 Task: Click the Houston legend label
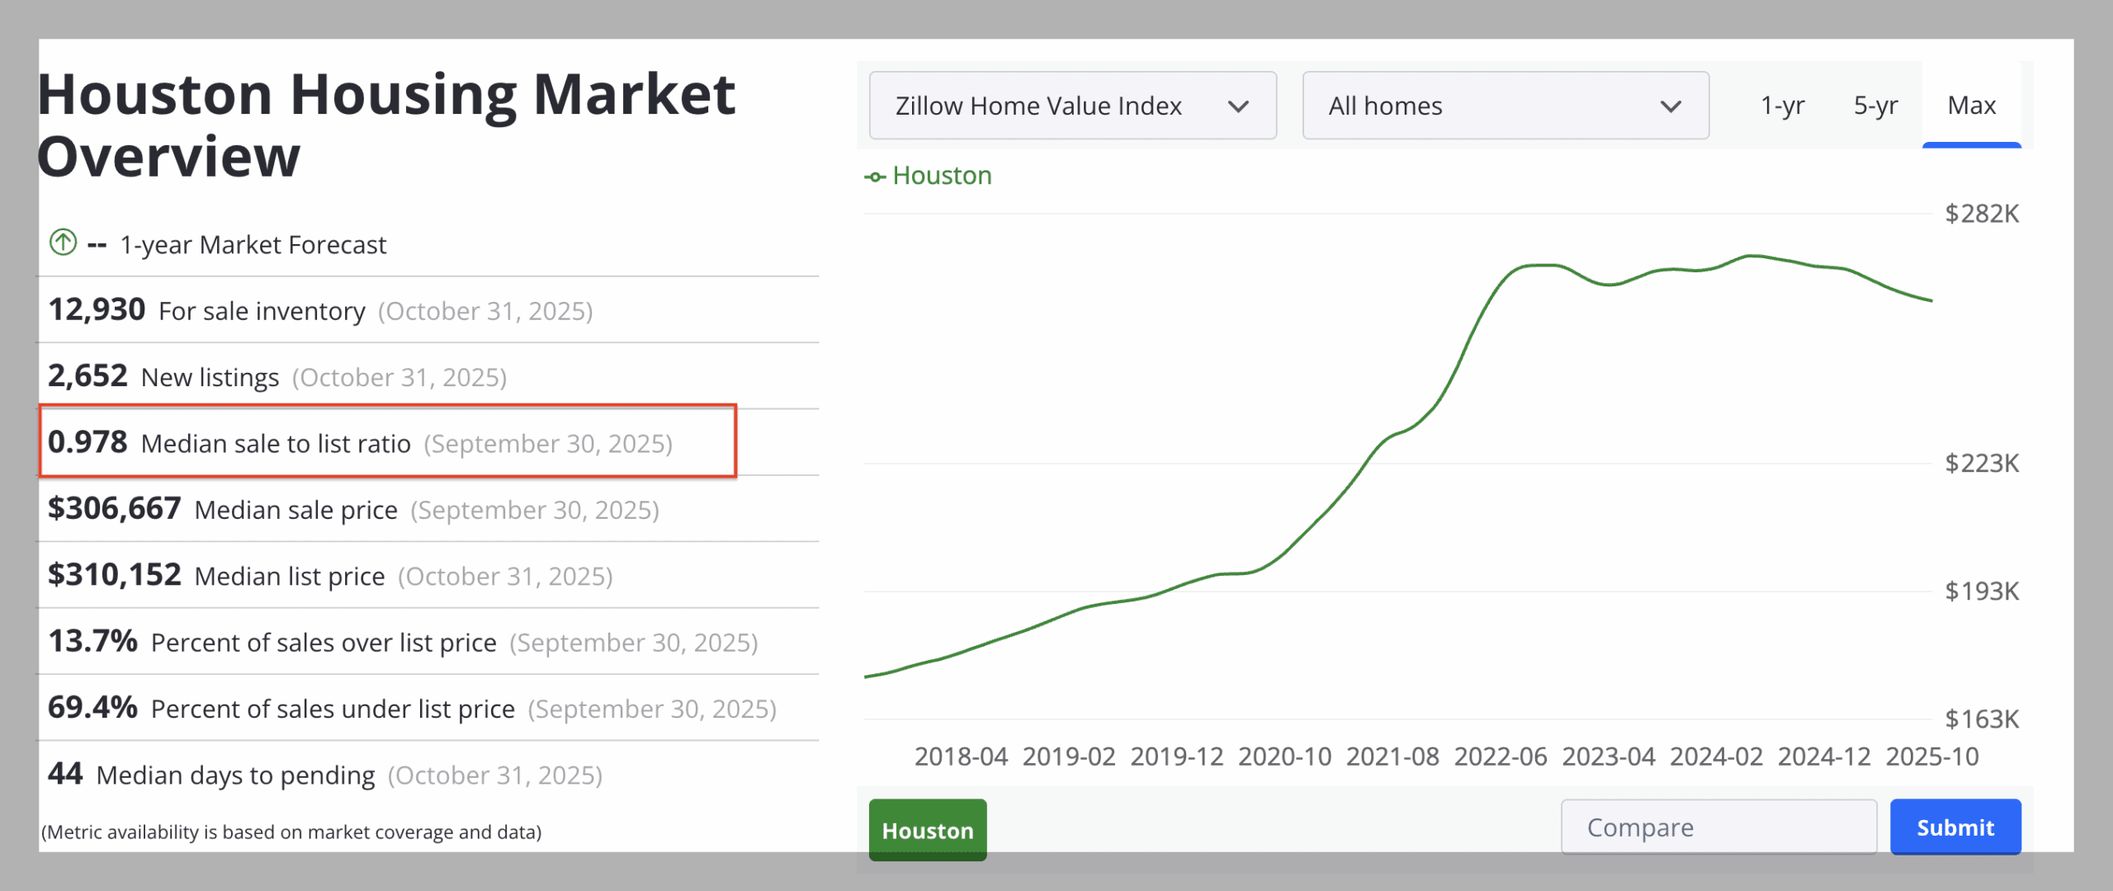click(942, 176)
